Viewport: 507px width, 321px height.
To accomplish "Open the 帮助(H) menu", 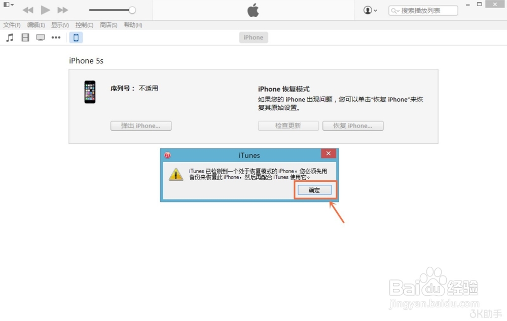I will (133, 25).
